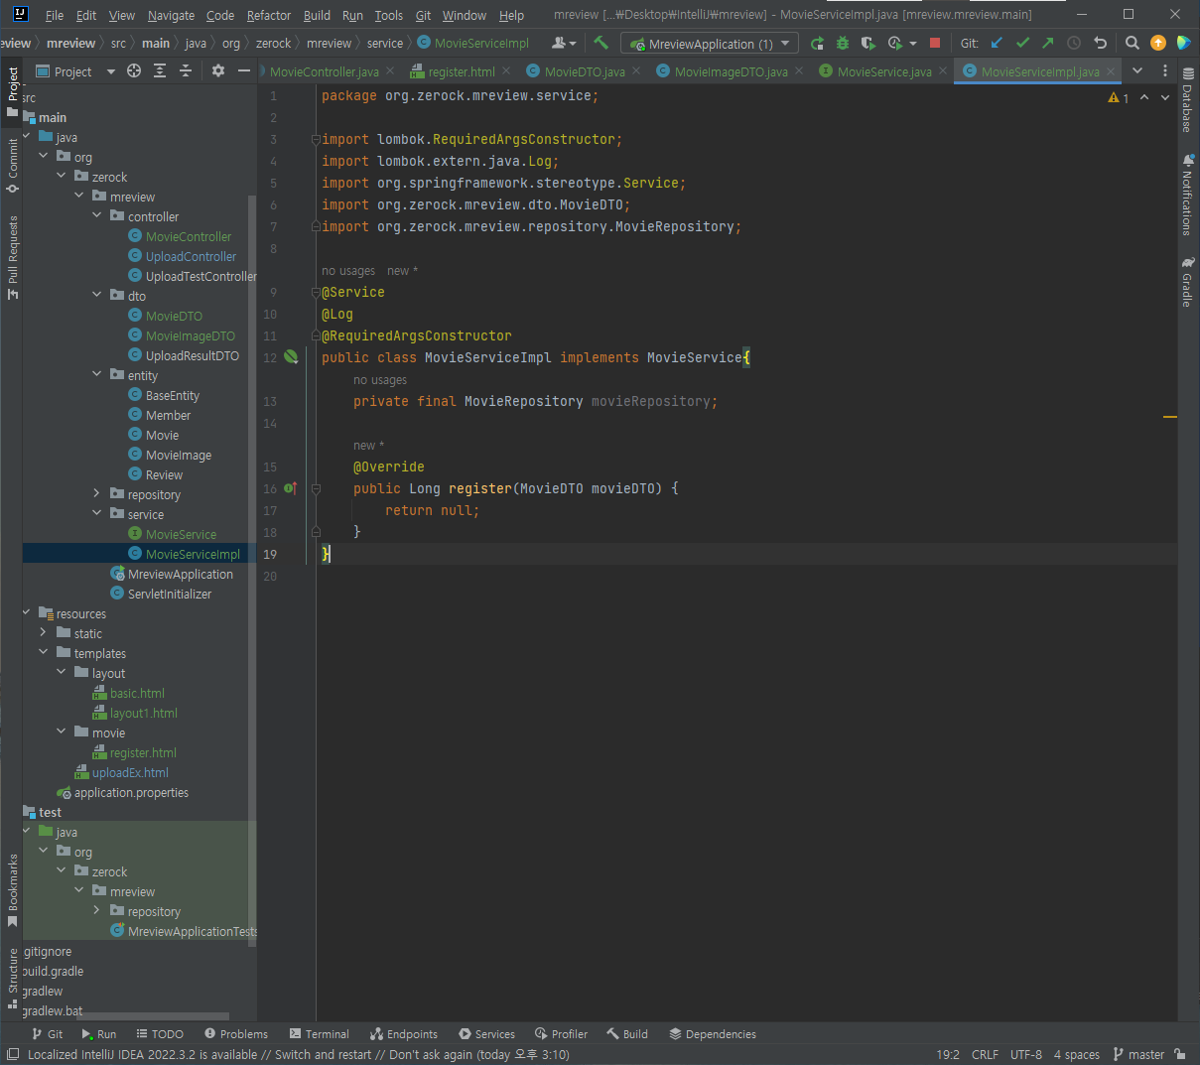Toggle tool window bars in status bar corner
This screenshot has width=1200, height=1065.
(x=12, y=1054)
